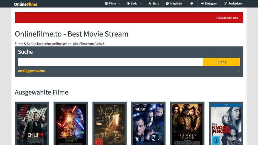Click the 'Filme & Serien kostenlos online sehen' text
Viewport: 258px width, 145px height.
point(43,44)
